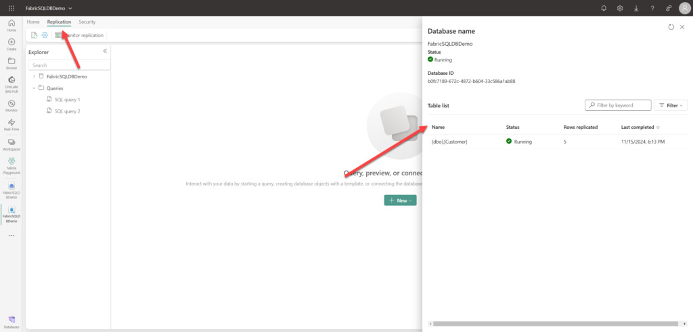
Task: Click the blue gear toolbar icon
Action: pos(45,35)
